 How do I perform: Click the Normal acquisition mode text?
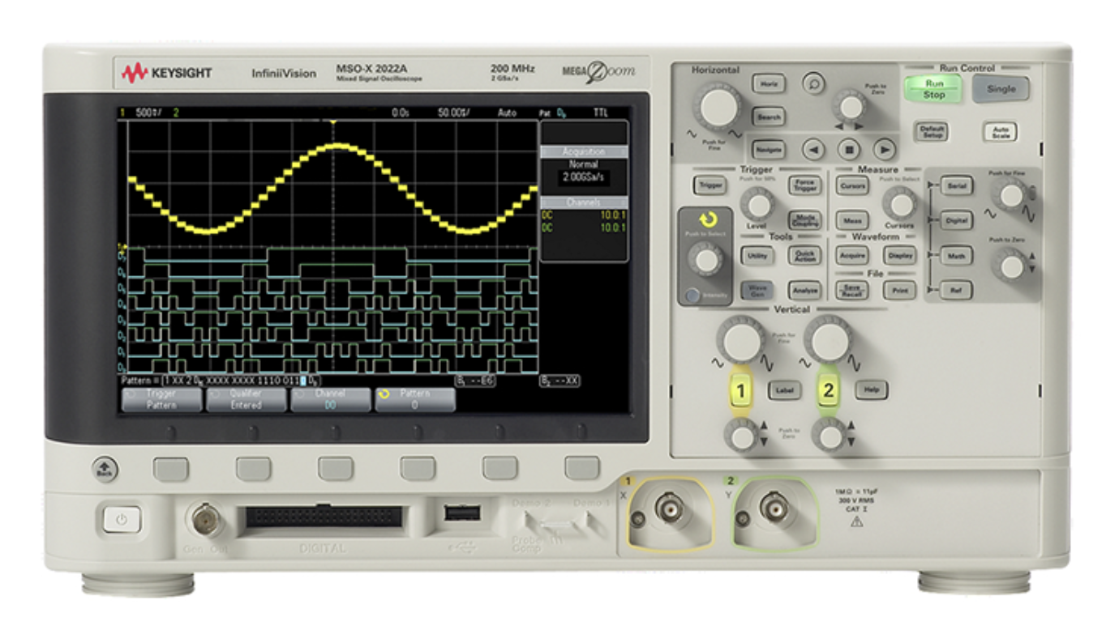pyautogui.click(x=584, y=164)
